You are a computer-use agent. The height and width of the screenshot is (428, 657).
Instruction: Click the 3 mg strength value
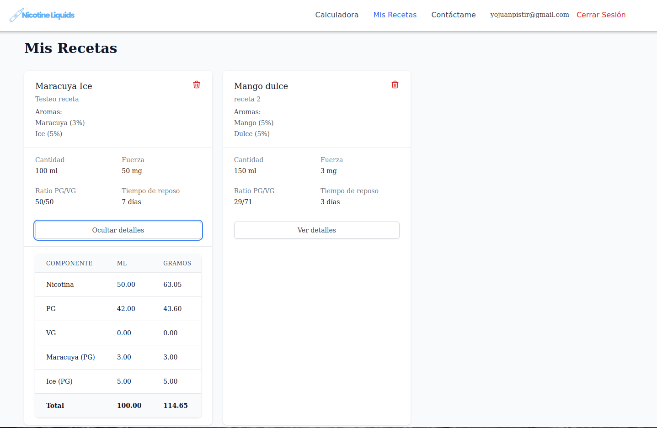(x=329, y=171)
